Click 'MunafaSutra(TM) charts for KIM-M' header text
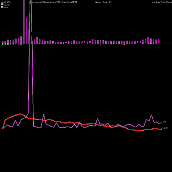Screen dimensions: 172x172 click(60, 2)
